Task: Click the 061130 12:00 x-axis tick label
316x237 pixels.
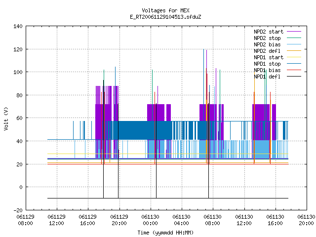Action: point(244,220)
